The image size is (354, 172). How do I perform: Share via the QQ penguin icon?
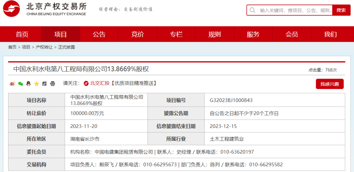coord(28,84)
